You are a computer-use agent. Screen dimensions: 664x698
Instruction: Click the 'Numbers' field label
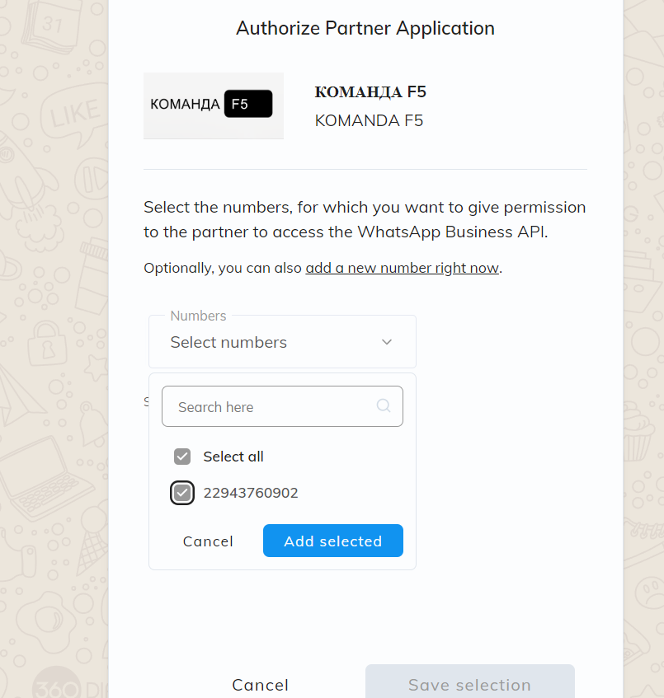tap(198, 316)
